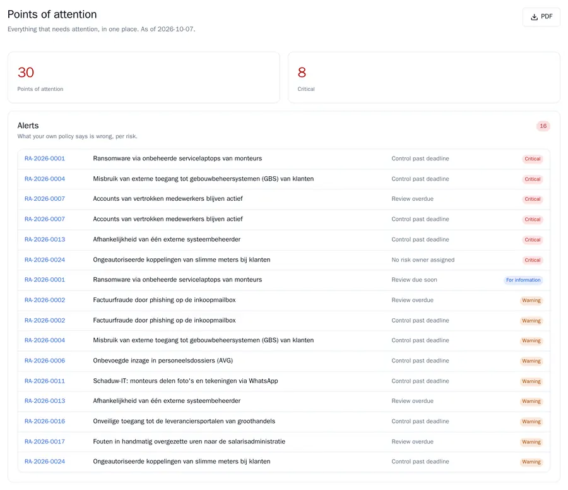Select the text 'Review due soon'

pos(414,280)
